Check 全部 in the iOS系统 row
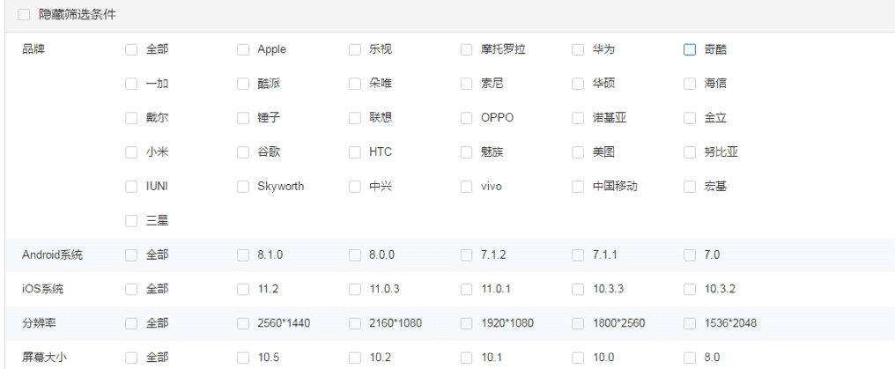 coord(131,289)
